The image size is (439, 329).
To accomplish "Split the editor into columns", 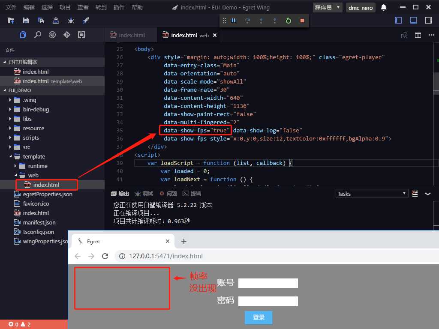I will pos(418,35).
